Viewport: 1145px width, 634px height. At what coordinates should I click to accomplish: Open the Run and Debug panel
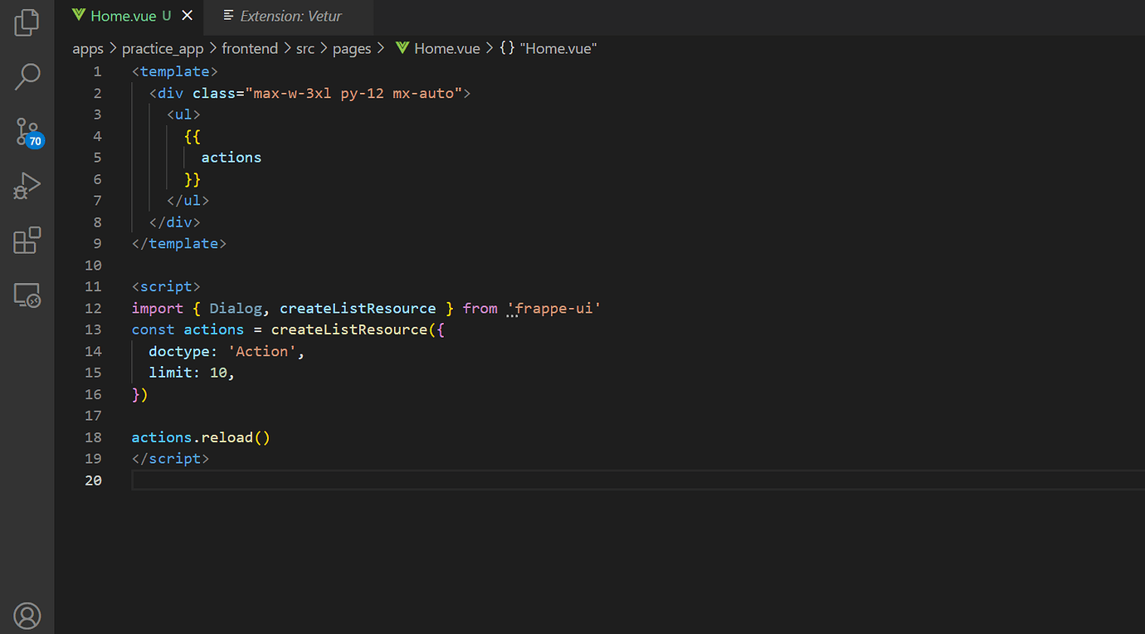click(x=27, y=186)
